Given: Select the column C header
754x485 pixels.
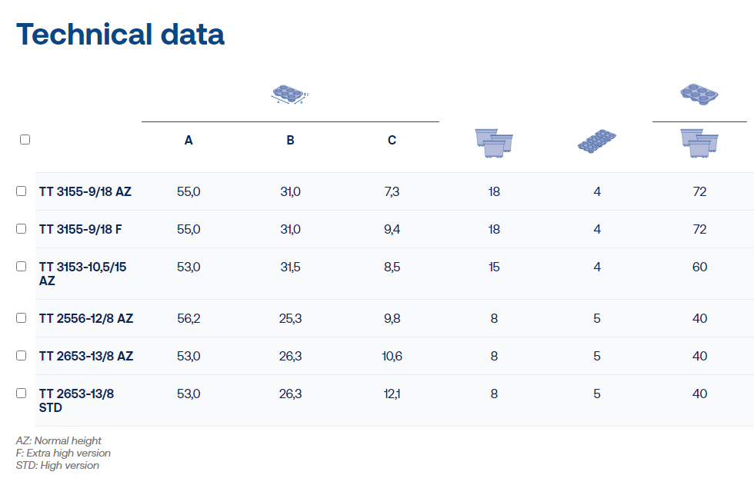Looking at the screenshot, I should [392, 141].
